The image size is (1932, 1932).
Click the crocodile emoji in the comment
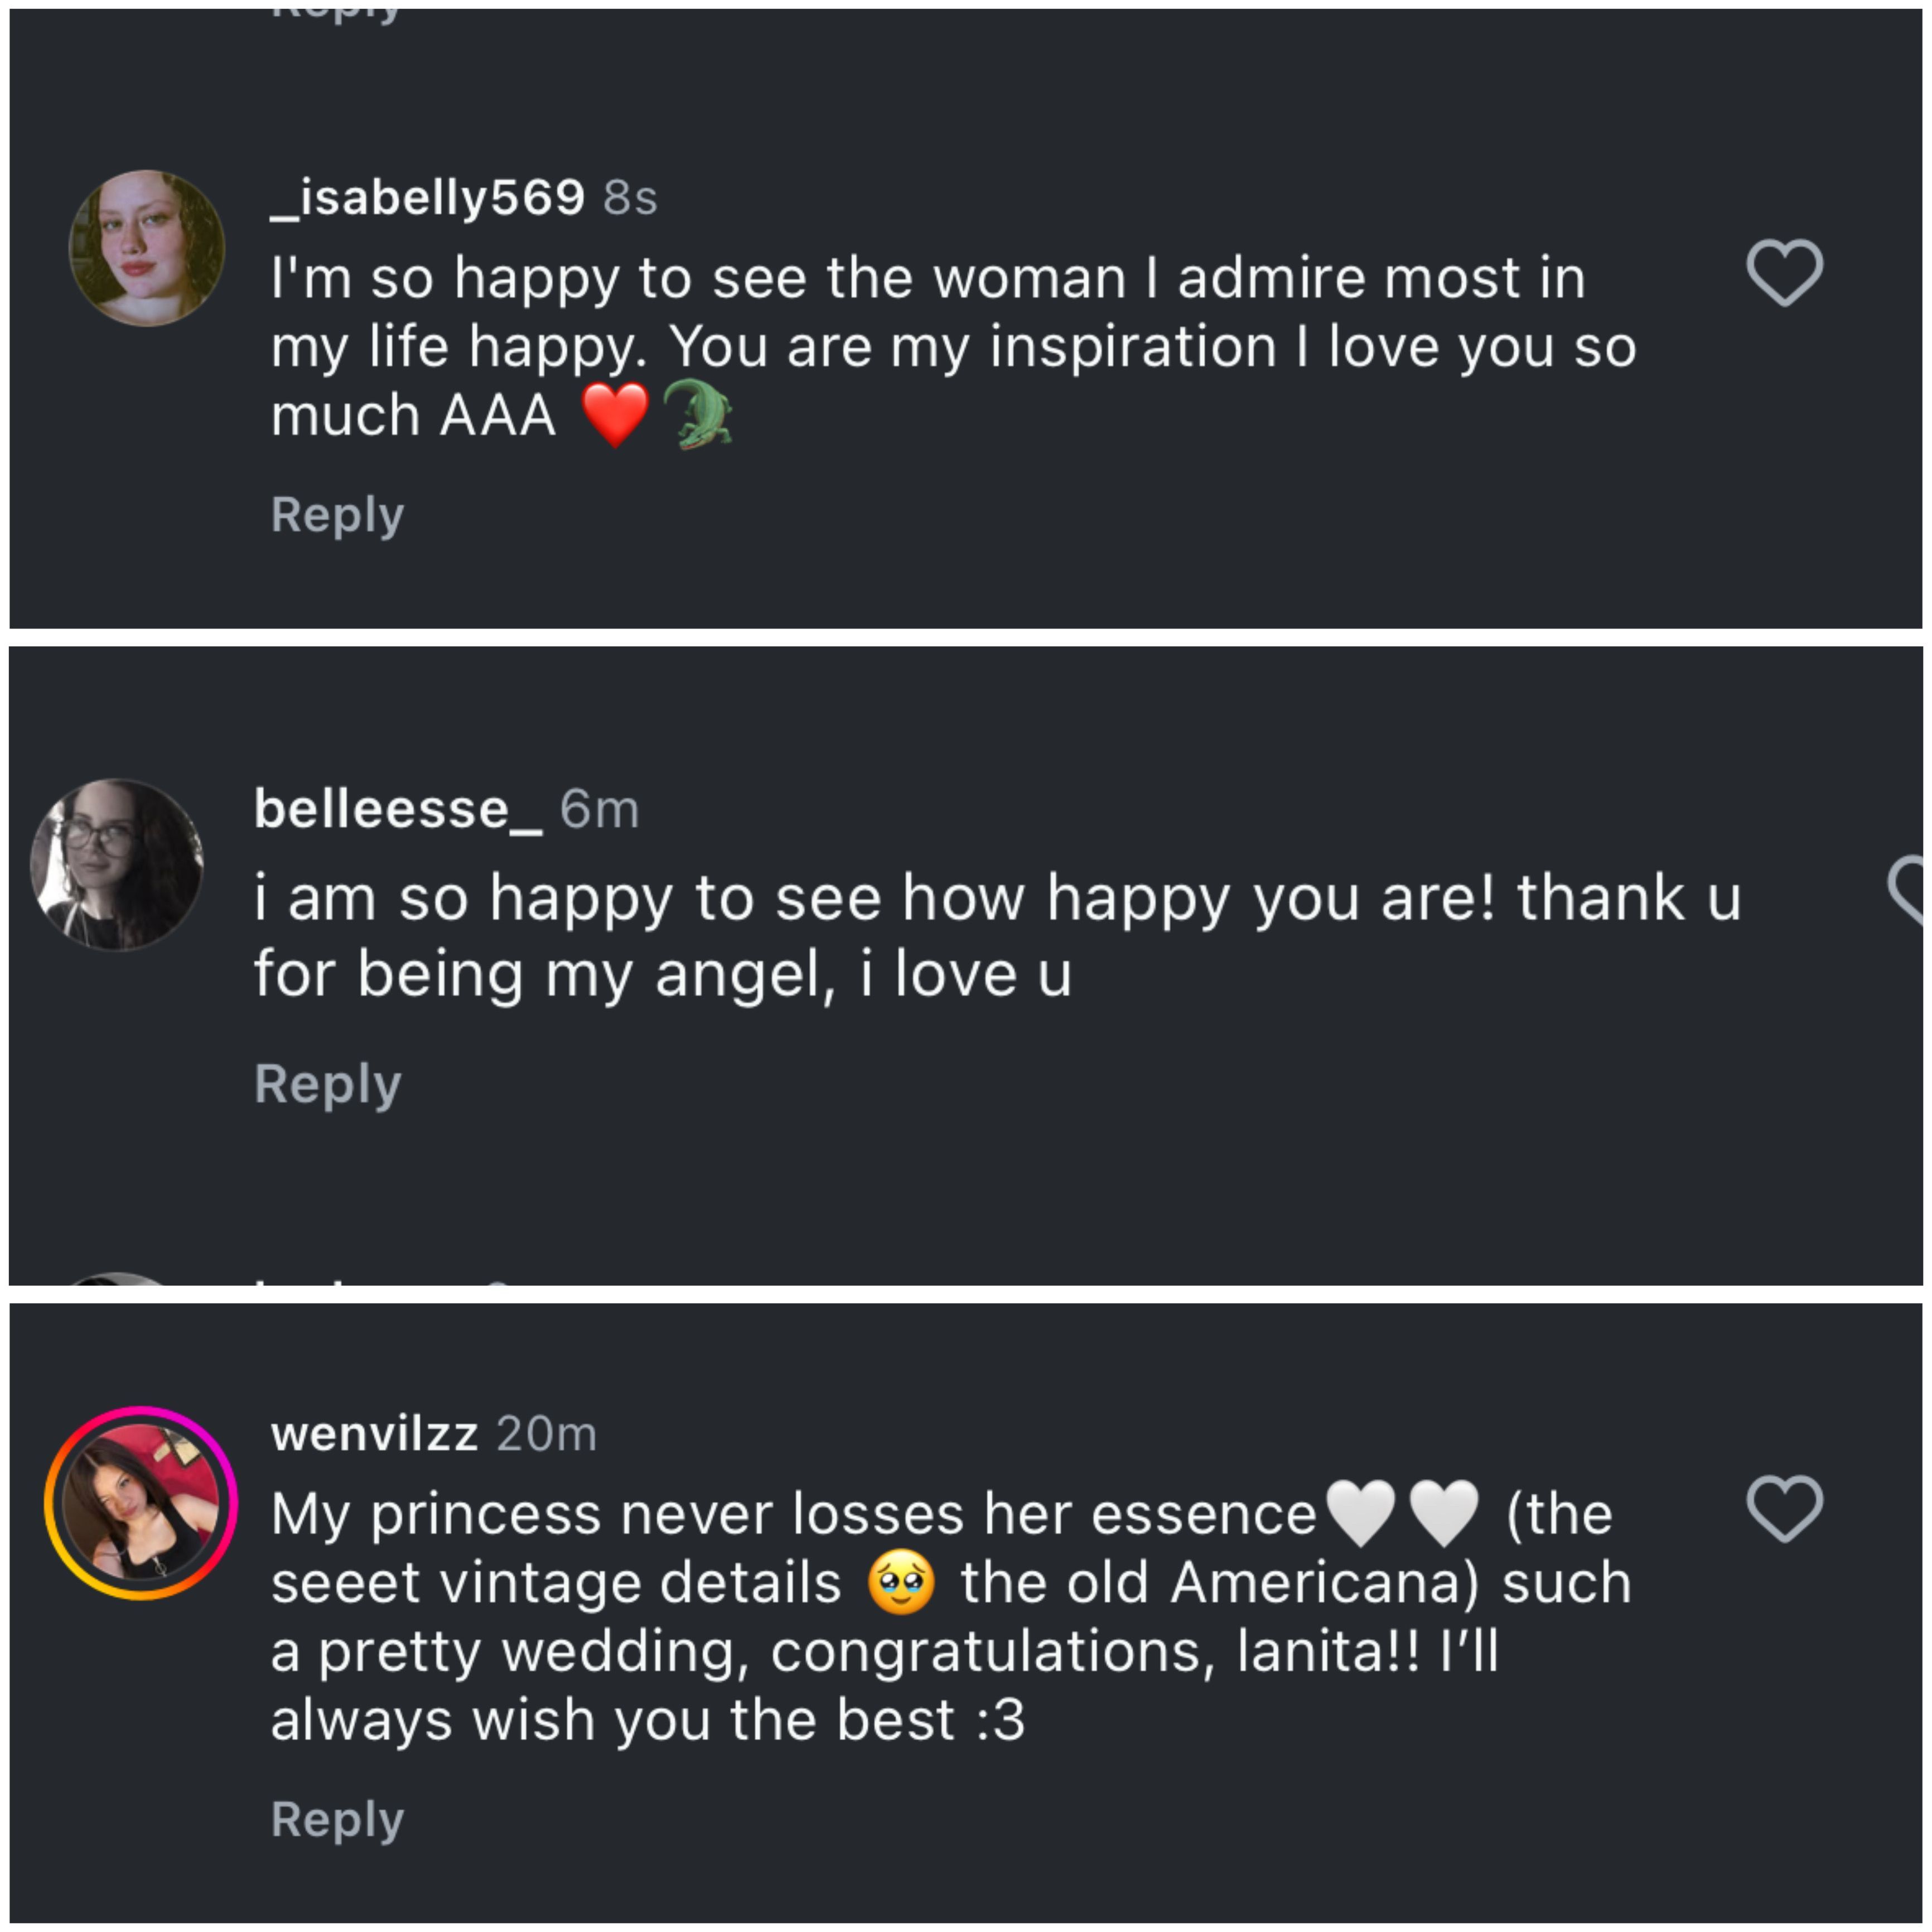click(698, 414)
